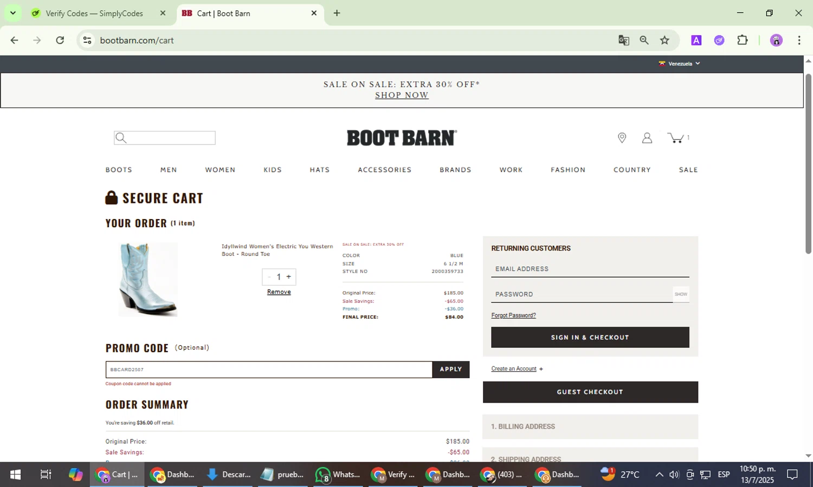View site information icon in address bar

(x=87, y=40)
